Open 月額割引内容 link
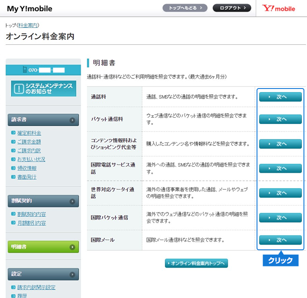 (31, 223)
